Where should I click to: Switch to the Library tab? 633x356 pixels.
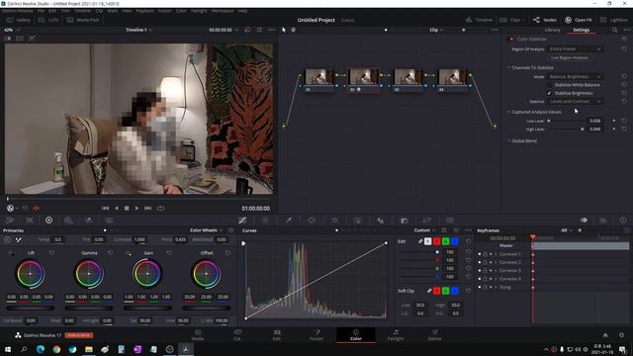[x=552, y=30]
